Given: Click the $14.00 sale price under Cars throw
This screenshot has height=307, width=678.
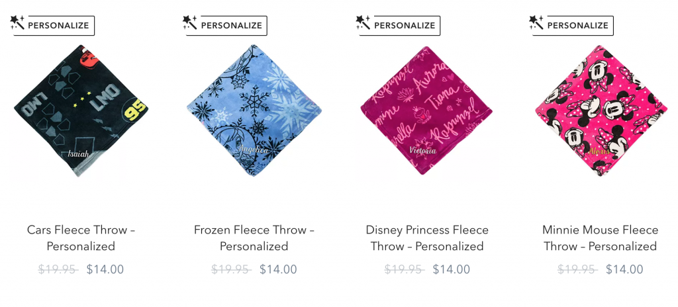Looking at the screenshot, I should click(x=105, y=269).
